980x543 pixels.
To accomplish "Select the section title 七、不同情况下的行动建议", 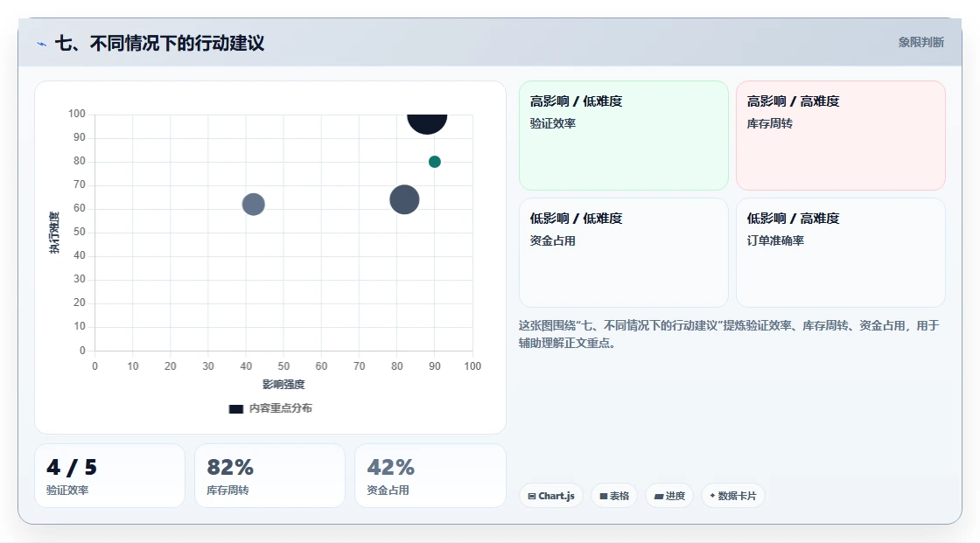I will (x=159, y=43).
